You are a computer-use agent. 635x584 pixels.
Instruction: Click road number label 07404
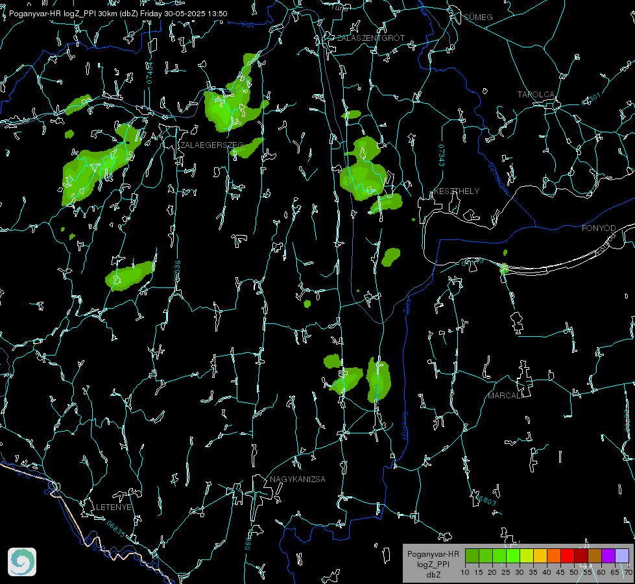[x=149, y=73]
